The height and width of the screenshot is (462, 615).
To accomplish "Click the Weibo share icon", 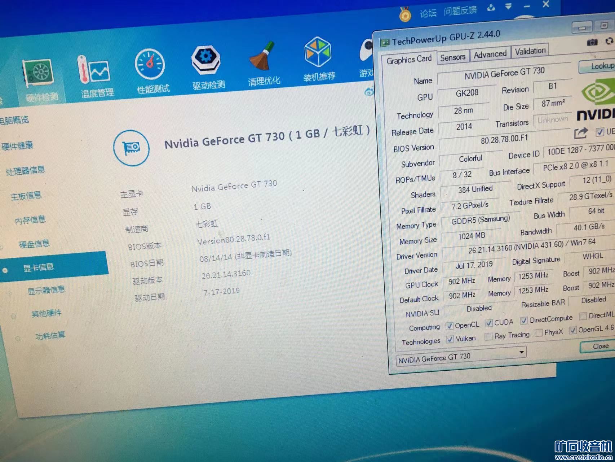I will pos(369,92).
